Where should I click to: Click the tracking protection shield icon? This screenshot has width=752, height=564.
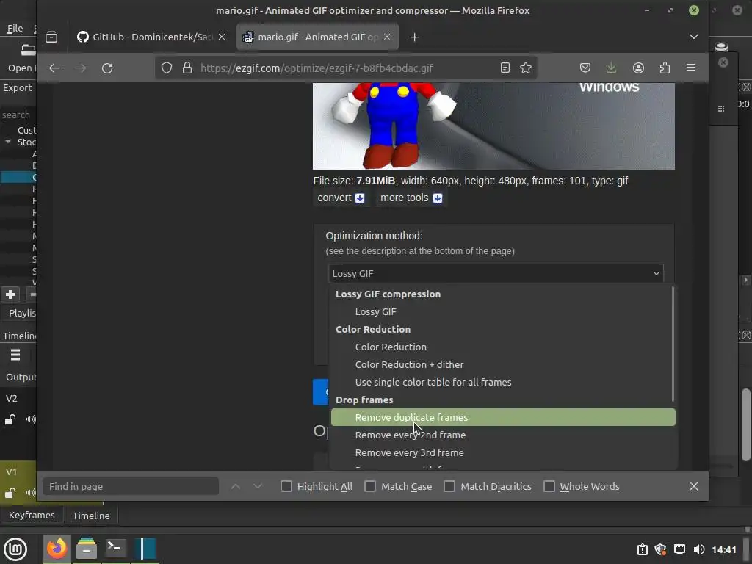(x=167, y=68)
